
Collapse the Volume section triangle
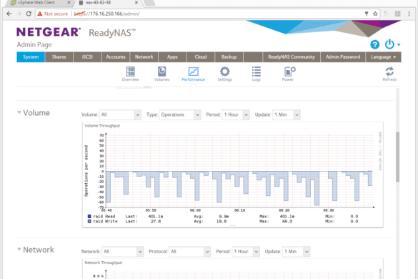point(19,112)
